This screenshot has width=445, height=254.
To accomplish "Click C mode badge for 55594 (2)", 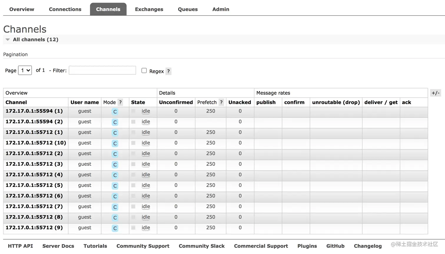I will (x=115, y=122).
